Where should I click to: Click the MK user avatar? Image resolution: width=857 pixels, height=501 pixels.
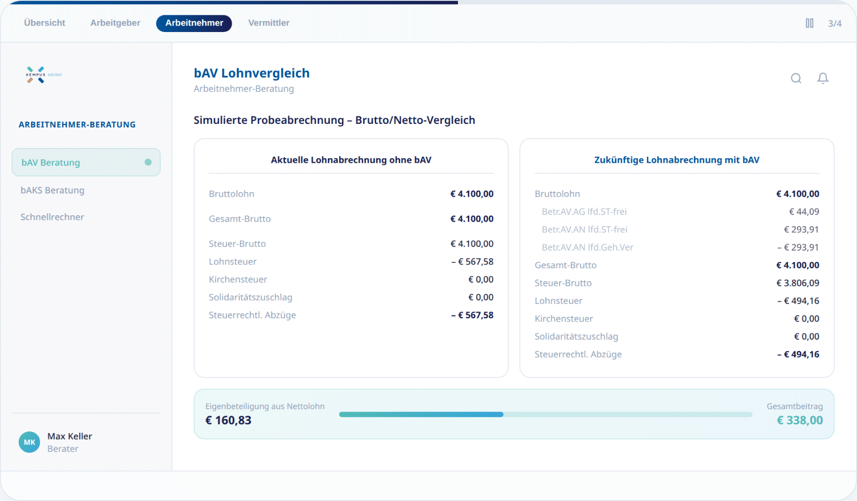point(29,442)
